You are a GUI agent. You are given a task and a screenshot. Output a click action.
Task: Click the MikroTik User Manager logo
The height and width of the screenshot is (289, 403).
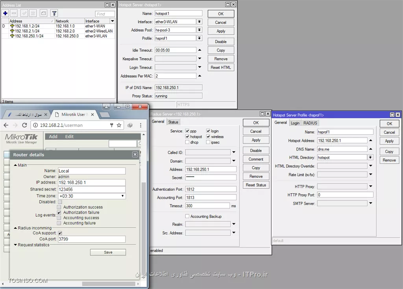[x=21, y=138]
